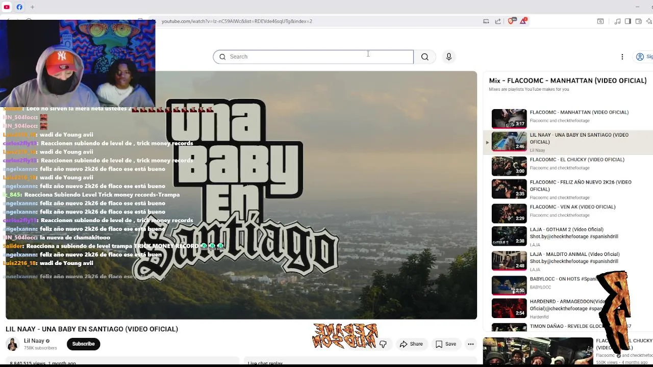
Task: Click Lil Naay channel name under playlist item
Action: pos(537,150)
